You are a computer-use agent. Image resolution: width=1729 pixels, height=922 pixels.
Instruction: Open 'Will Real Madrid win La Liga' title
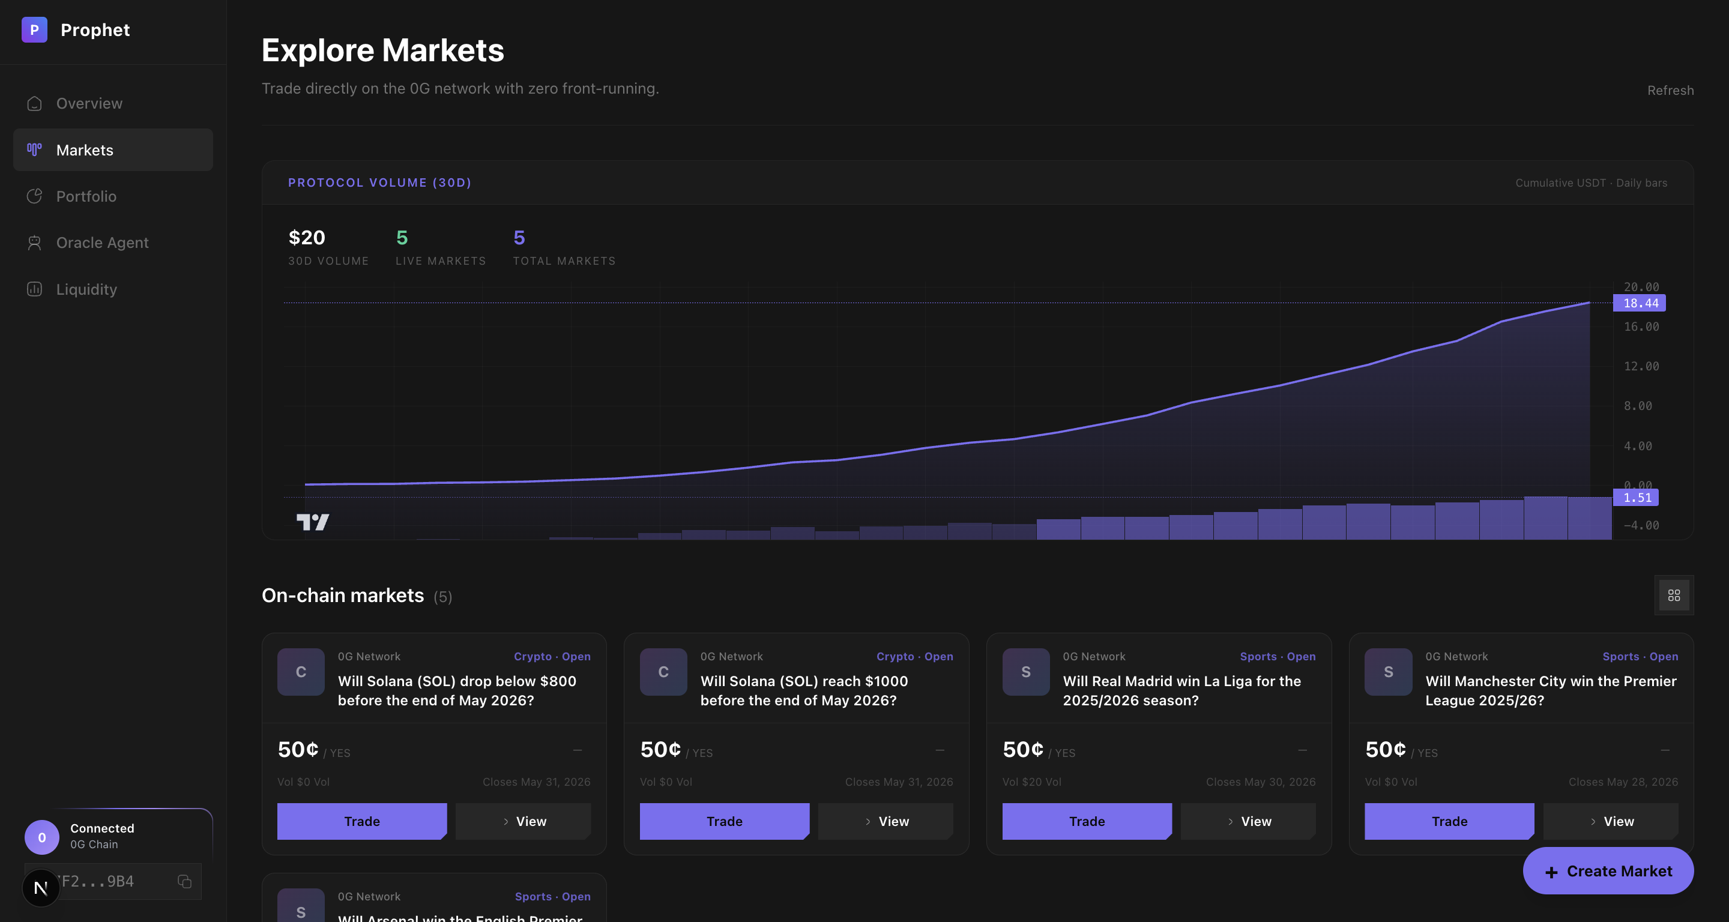click(x=1182, y=690)
